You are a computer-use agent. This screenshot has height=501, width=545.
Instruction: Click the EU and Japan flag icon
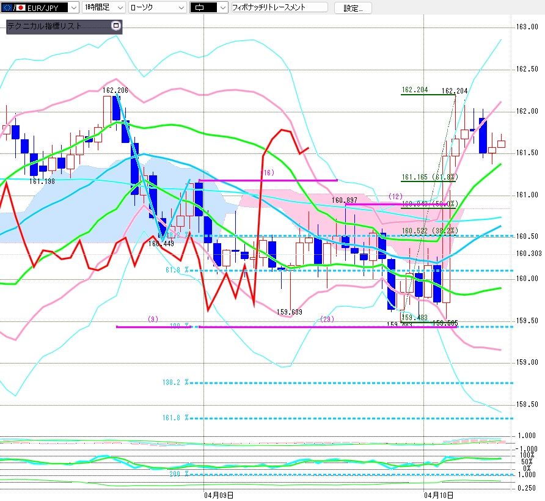pyautogui.click(x=13, y=8)
